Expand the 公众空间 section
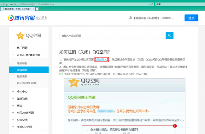The height and width of the screenshot is (134, 205). tap(29, 120)
